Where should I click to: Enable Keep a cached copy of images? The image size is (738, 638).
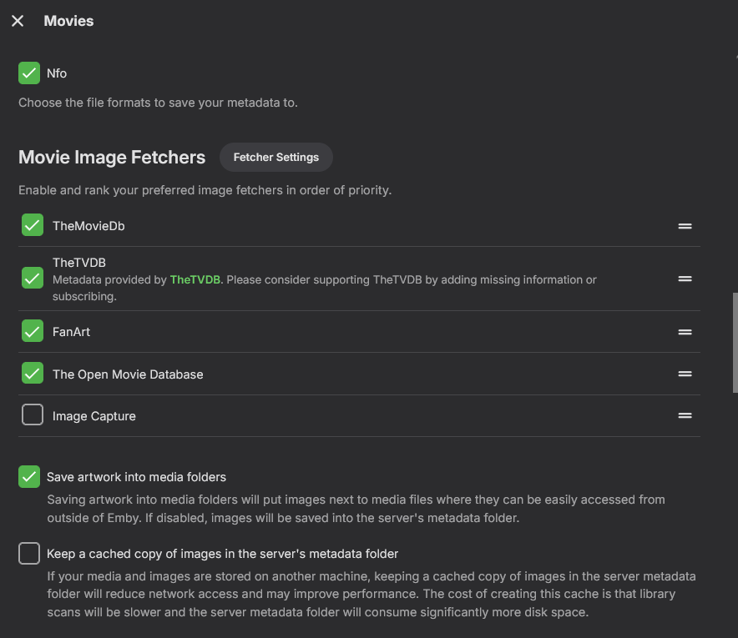pyautogui.click(x=29, y=553)
